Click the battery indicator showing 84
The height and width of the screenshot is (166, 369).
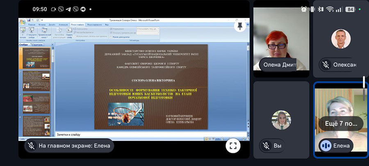tap(350, 9)
